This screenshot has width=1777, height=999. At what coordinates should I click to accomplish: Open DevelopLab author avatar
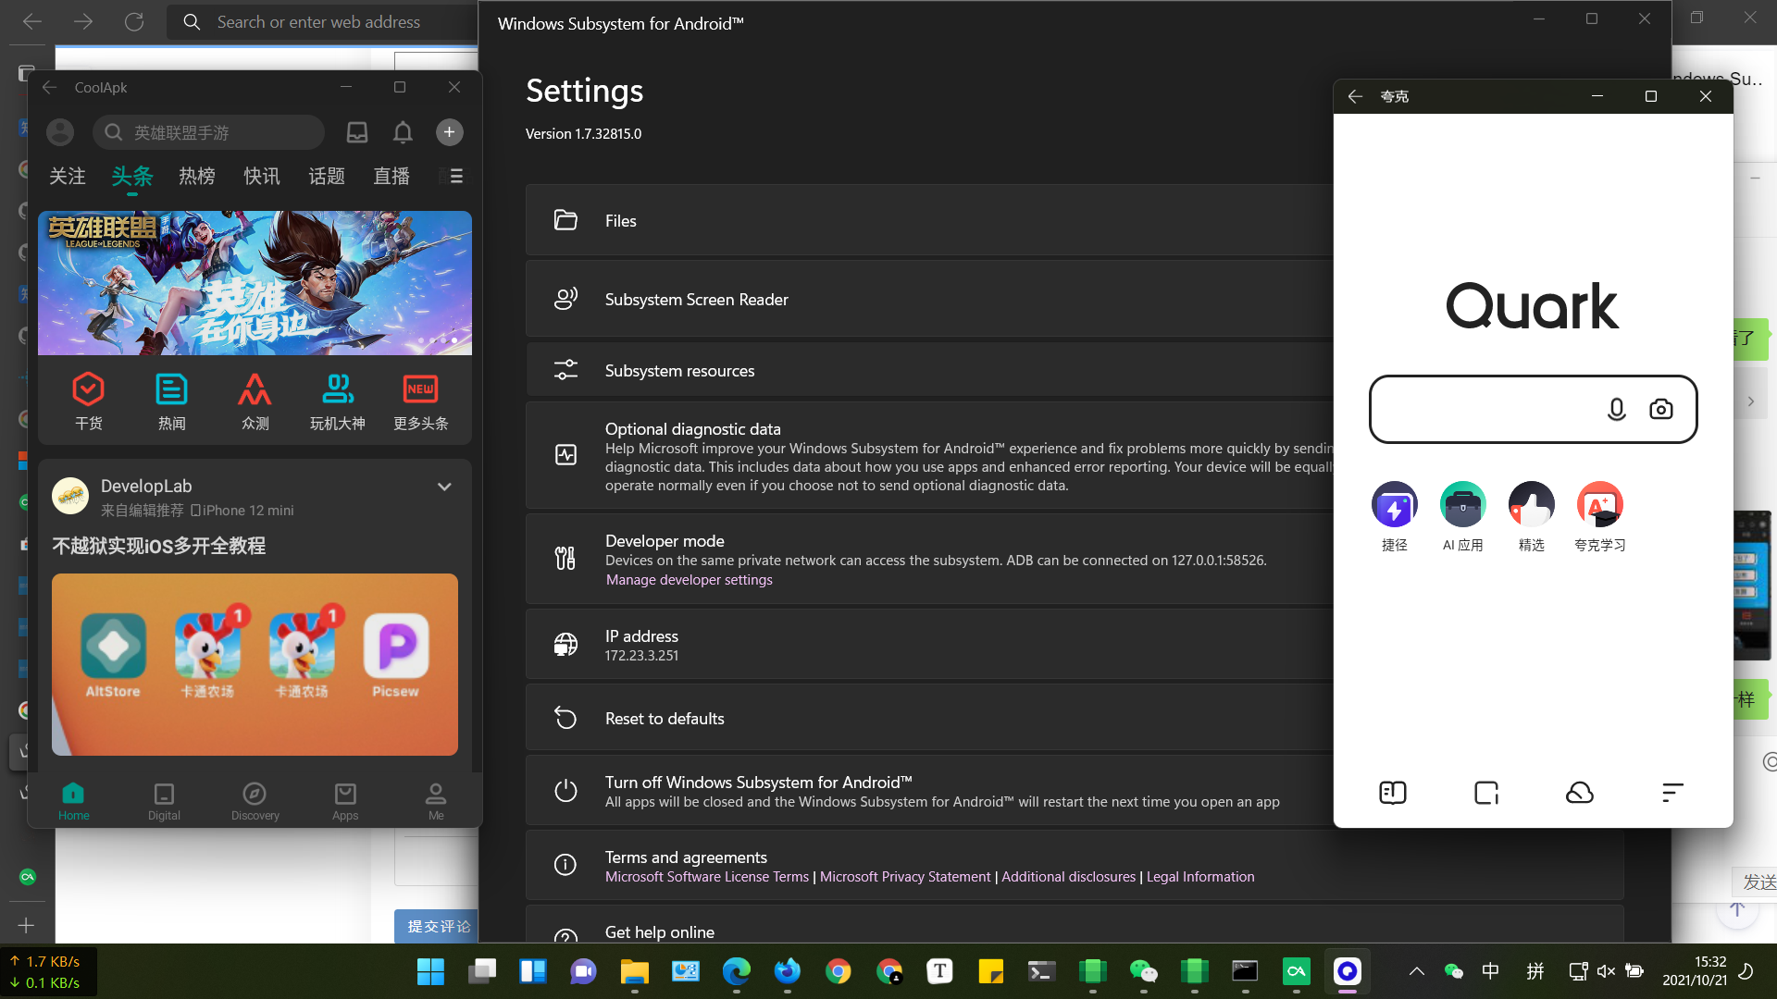pyautogui.click(x=70, y=497)
